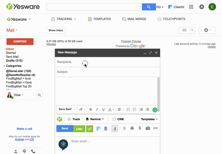
Task: Insert photo with the camera icon
Action: (x=148, y=128)
